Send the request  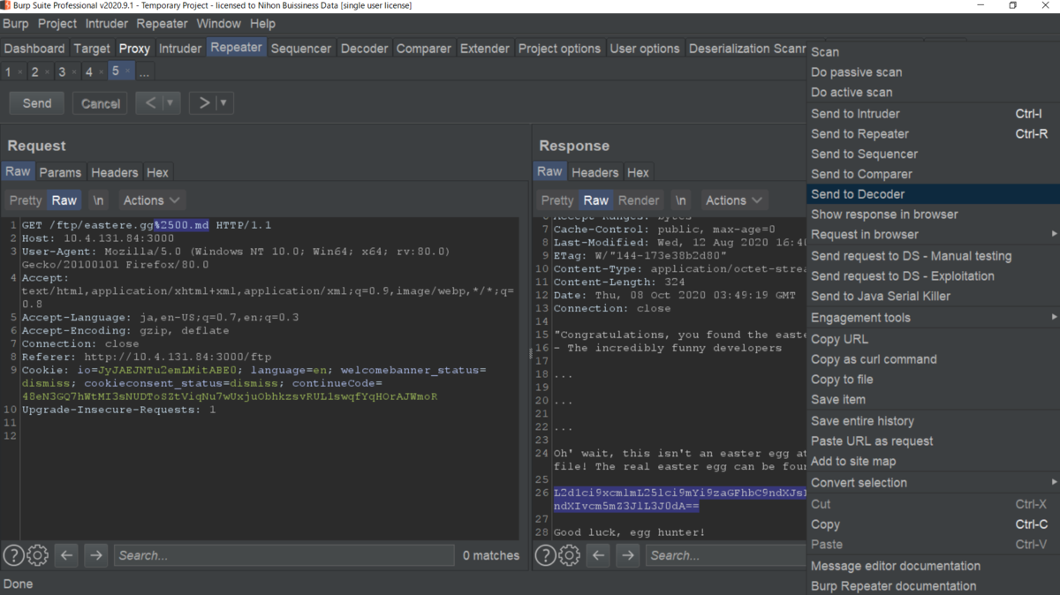pos(37,103)
